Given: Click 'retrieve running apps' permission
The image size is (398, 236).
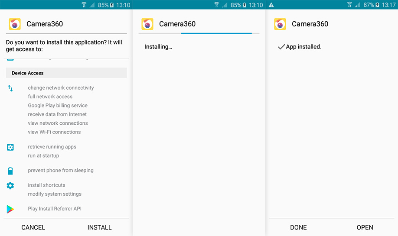Looking at the screenshot, I should pyautogui.click(x=52, y=147).
